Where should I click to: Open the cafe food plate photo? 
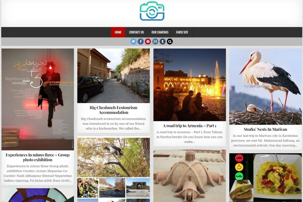(265, 178)
